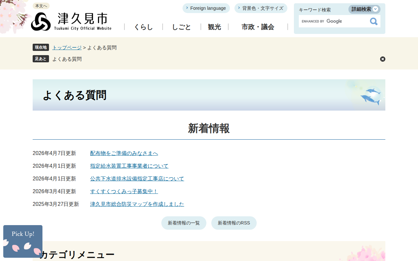The width and height of the screenshot is (418, 261).
Task: Click the 新着情報 heading
Action: pyautogui.click(x=209, y=129)
